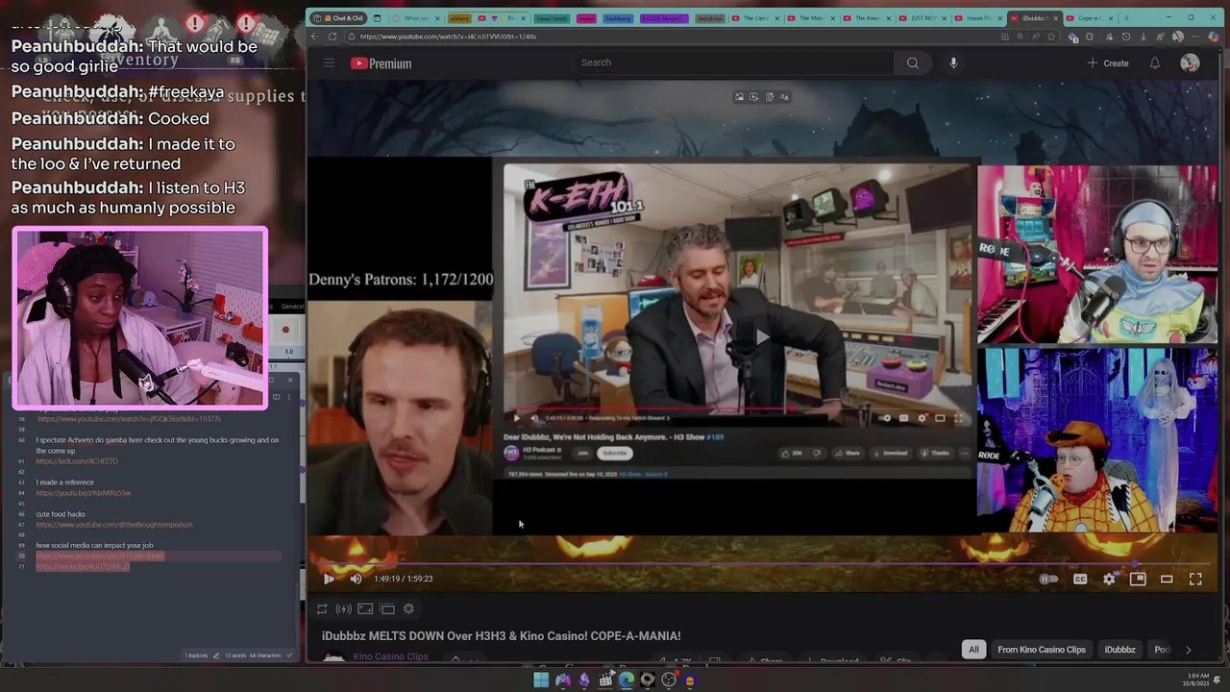This screenshot has height=692, width=1230.
Task: Open YouTube notifications bell
Action: tap(1155, 63)
